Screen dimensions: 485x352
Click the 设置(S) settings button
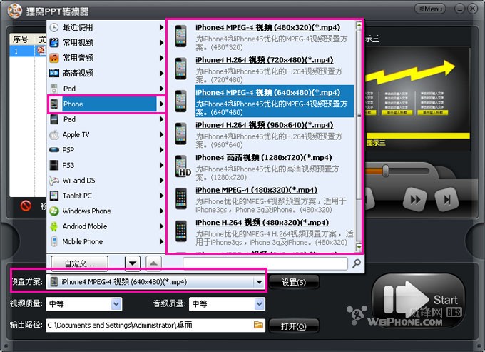[x=294, y=282]
